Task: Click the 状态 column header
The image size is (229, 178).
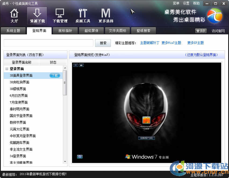Action: [x=53, y=63]
